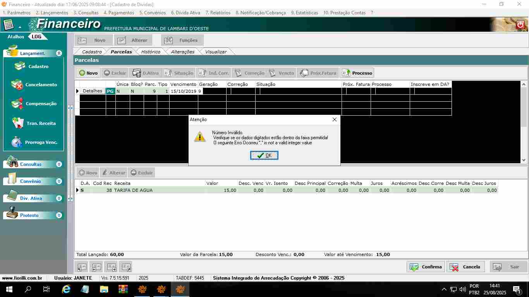Expand the Div. Ativa sidebar section
529x297 pixels.
pos(59,198)
